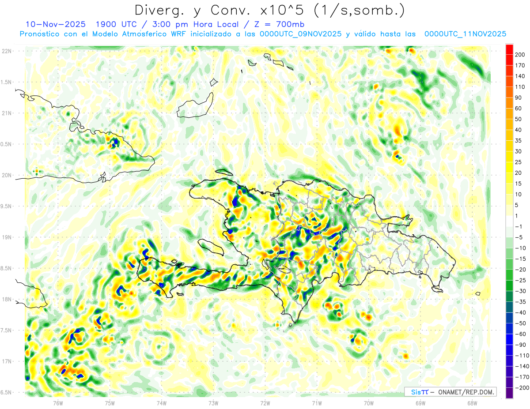The width and height of the screenshot is (530, 409).
Task: Click the "73W" longitude axis label
Action: (213, 403)
